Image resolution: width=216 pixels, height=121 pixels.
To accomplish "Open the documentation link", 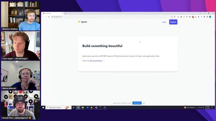I will (96, 61).
